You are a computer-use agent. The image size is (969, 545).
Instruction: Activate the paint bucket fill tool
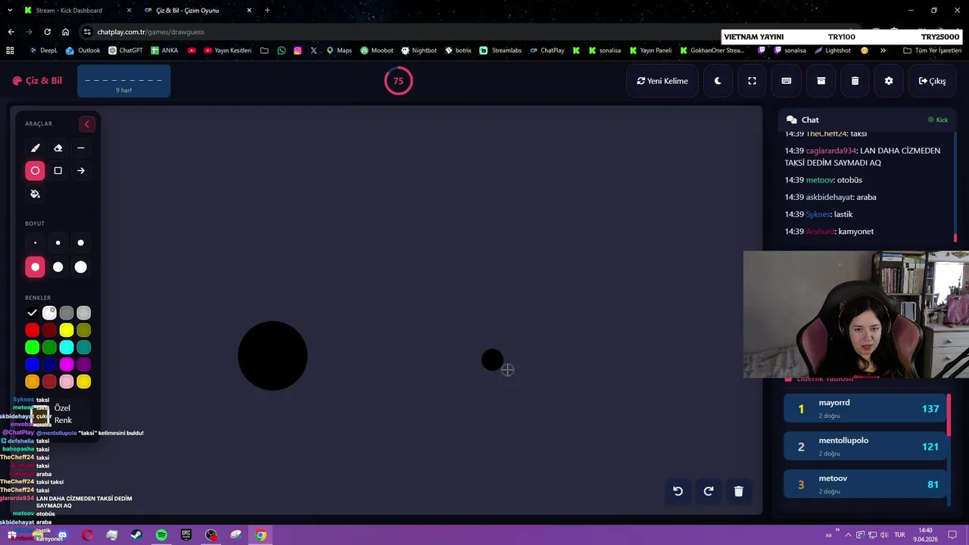(35, 194)
